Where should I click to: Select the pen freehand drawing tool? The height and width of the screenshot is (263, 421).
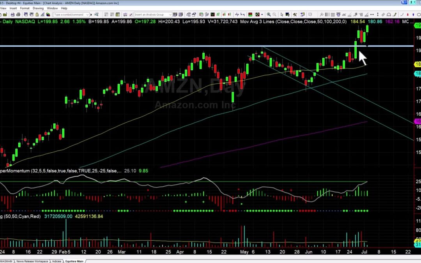point(394,14)
